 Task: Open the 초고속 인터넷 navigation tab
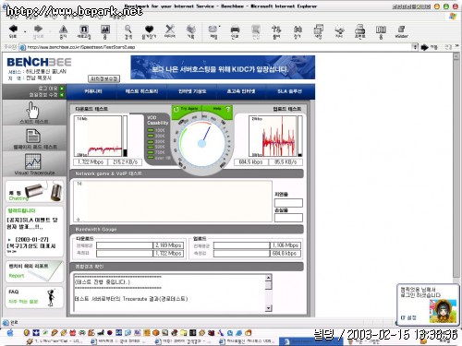click(x=241, y=91)
